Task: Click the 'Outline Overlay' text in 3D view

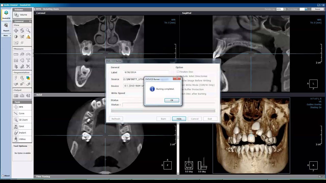Action: pyautogui.click(x=314, y=104)
